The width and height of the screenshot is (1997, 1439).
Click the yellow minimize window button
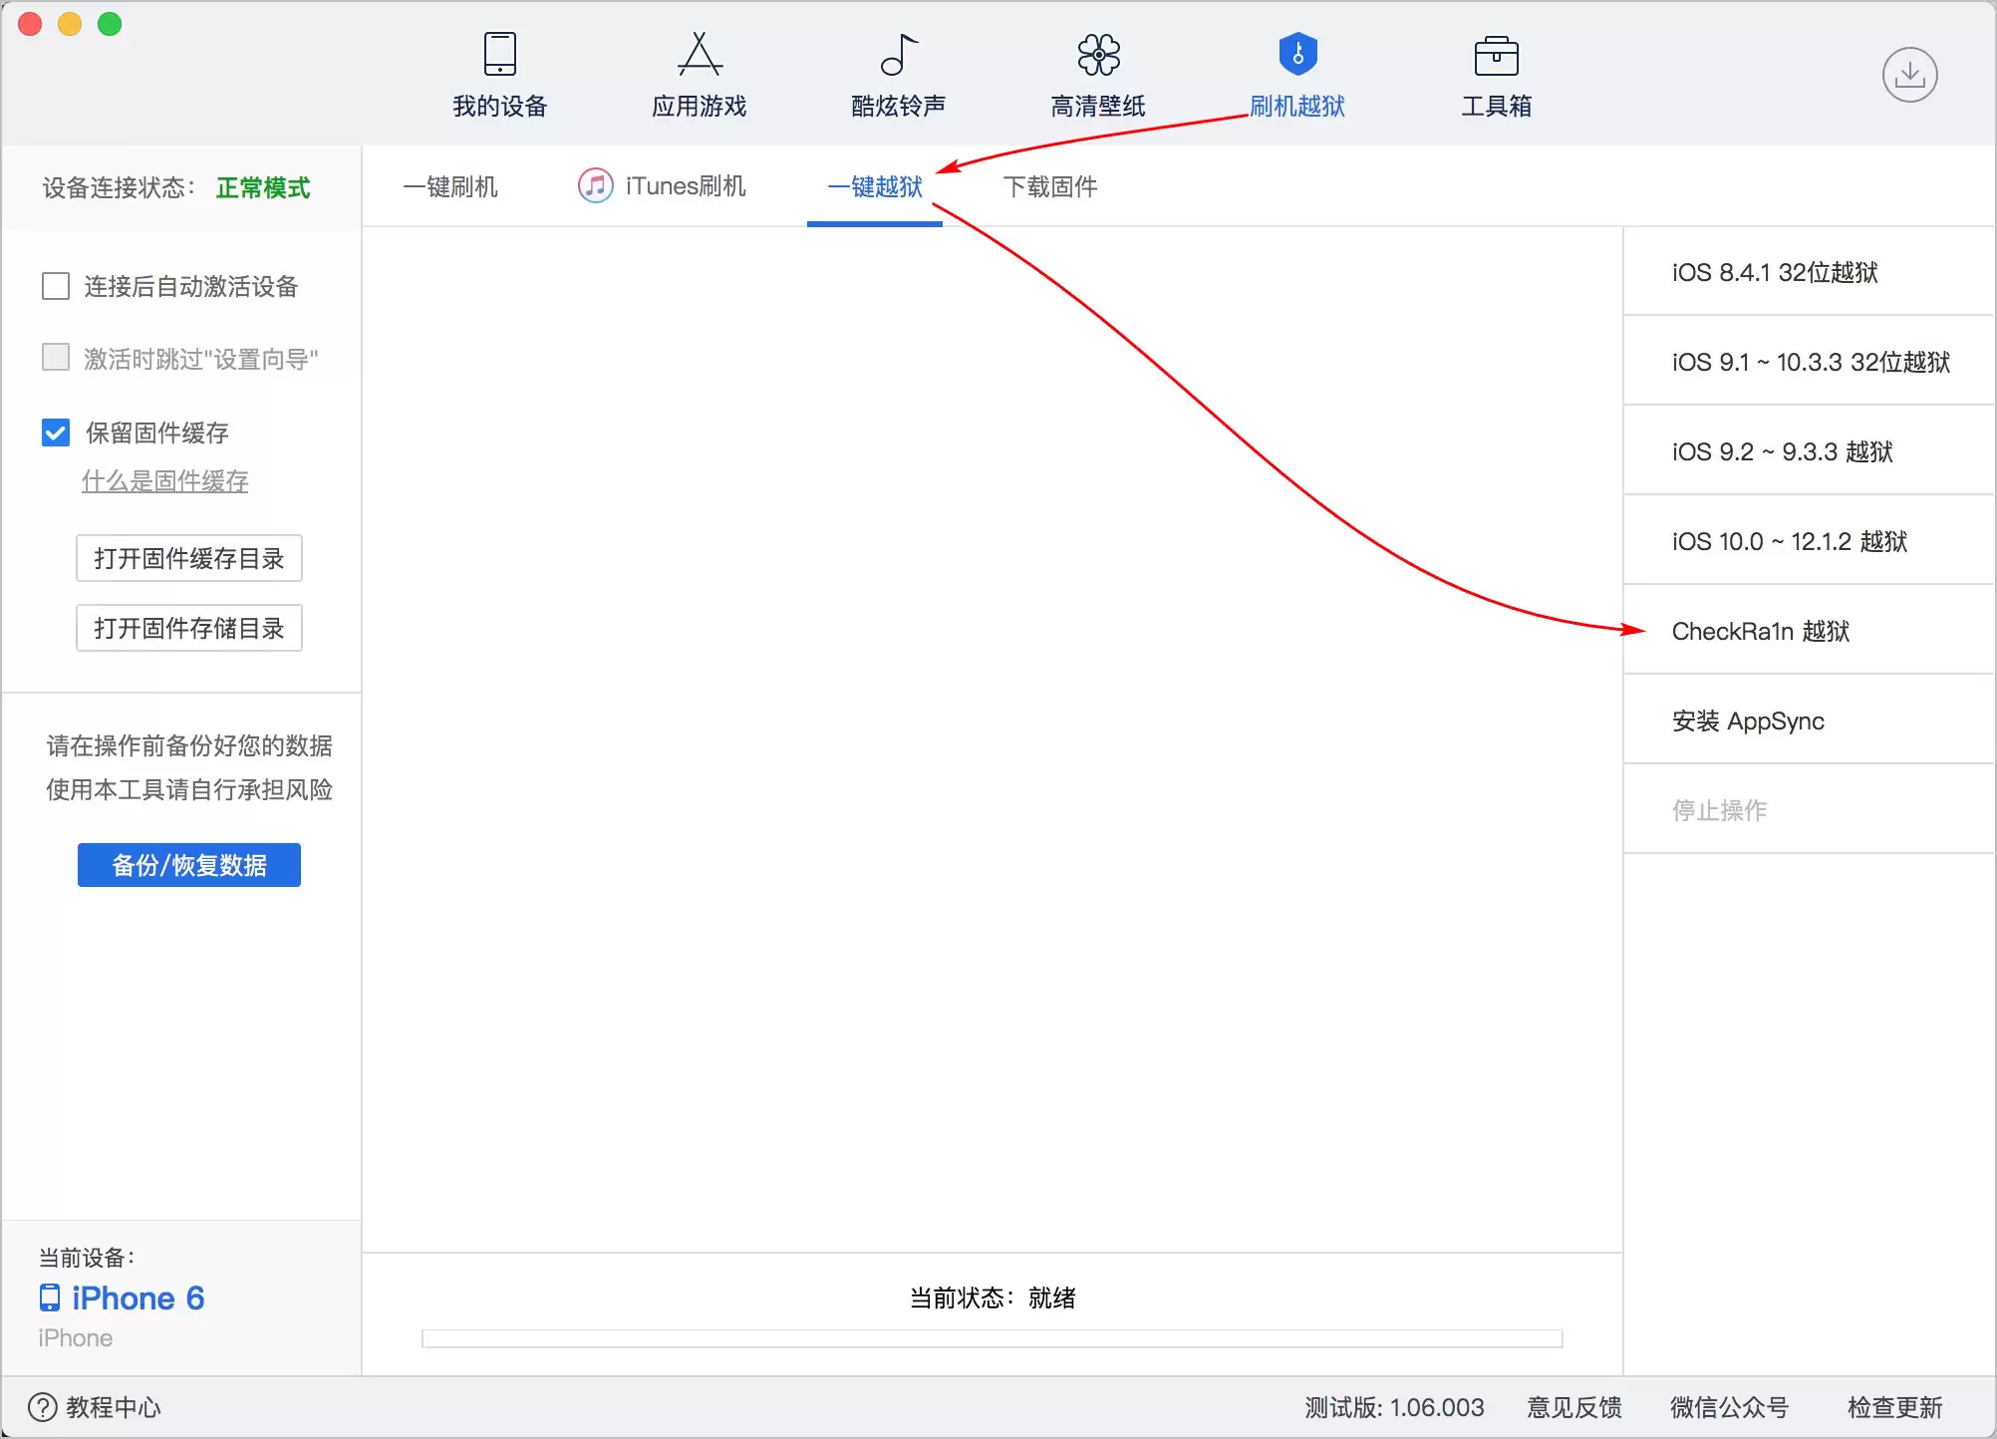(70, 24)
